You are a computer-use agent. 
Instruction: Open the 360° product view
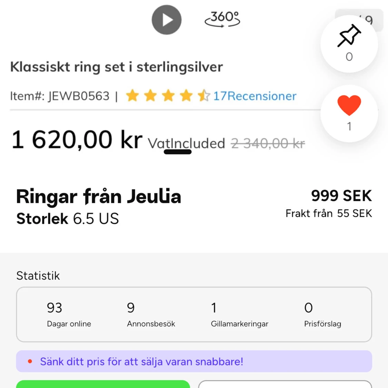[x=222, y=19]
